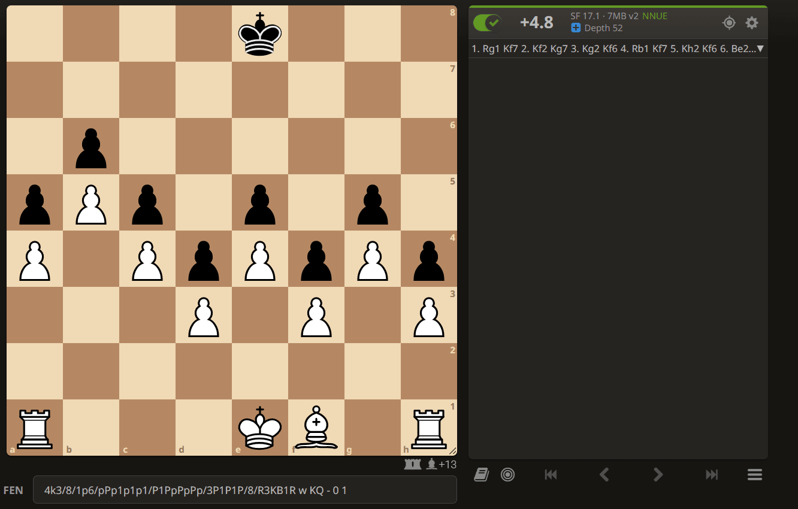
Task: Jump to last move
Action: [x=712, y=475]
